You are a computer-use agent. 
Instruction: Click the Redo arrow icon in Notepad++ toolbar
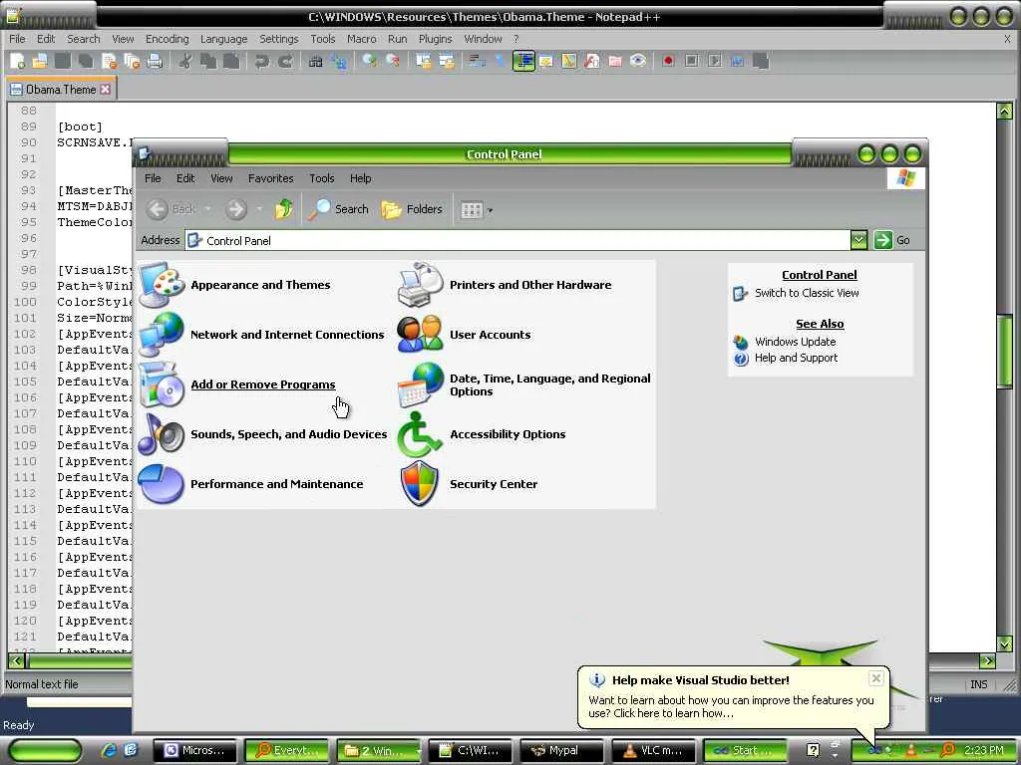point(285,61)
